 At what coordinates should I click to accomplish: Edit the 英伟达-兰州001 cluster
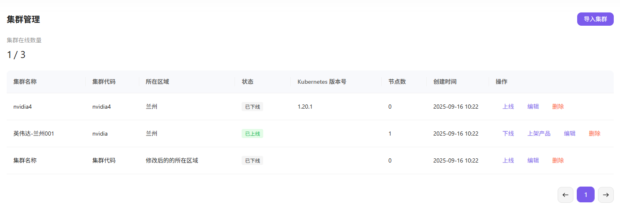click(570, 134)
